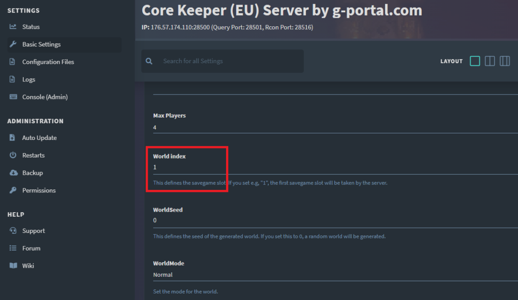This screenshot has height=300, width=518.
Task: Click the search magnifier icon
Action: [x=149, y=61]
